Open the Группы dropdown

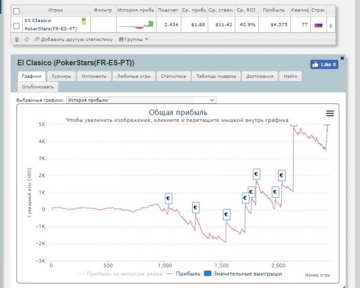(x=134, y=40)
